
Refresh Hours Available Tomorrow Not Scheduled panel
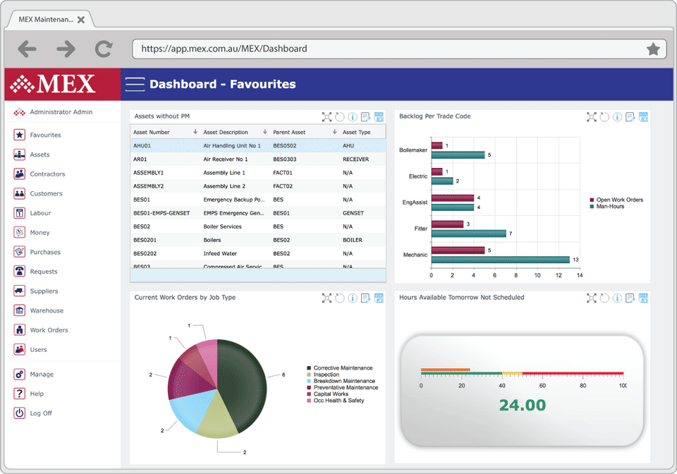click(x=604, y=298)
